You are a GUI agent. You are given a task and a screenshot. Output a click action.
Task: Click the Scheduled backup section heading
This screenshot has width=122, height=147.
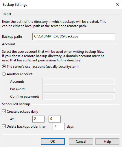click(x=16, y=104)
